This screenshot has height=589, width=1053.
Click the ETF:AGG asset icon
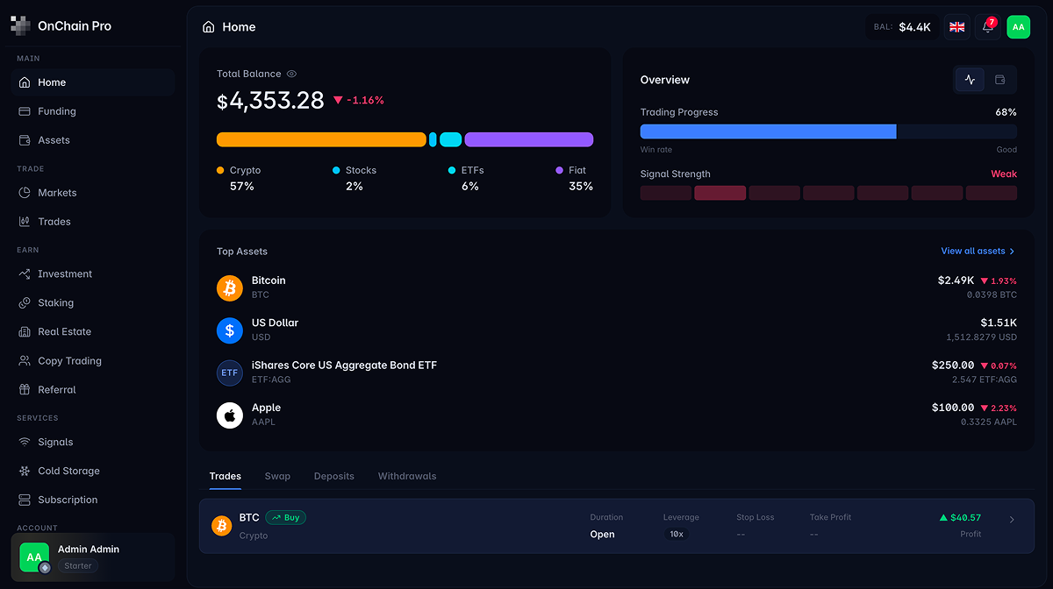pos(230,373)
